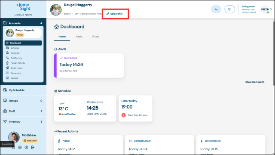Click the red temperature reminder icon

[124, 115]
